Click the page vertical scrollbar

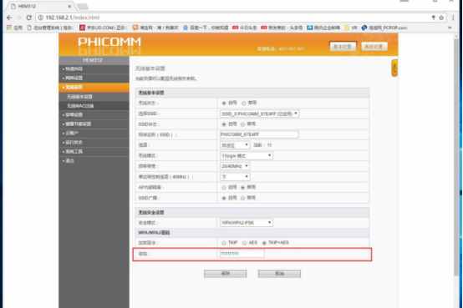[457, 156]
